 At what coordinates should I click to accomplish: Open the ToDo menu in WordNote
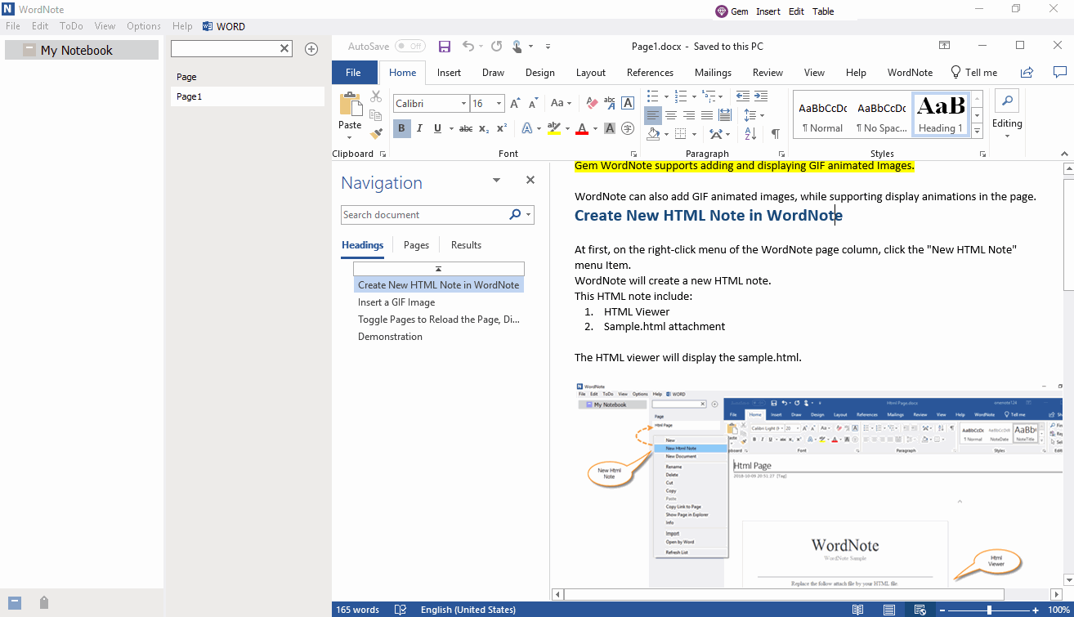click(x=71, y=26)
